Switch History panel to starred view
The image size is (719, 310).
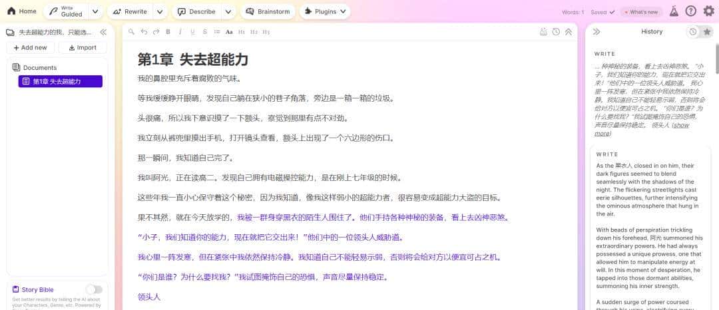click(x=707, y=31)
